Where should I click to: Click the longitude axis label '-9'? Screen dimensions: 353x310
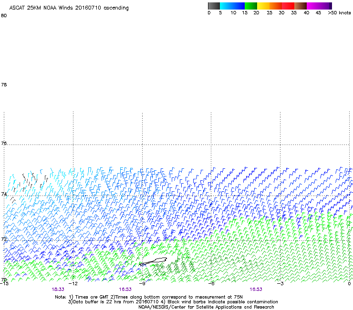pyautogui.click(x=142, y=284)
